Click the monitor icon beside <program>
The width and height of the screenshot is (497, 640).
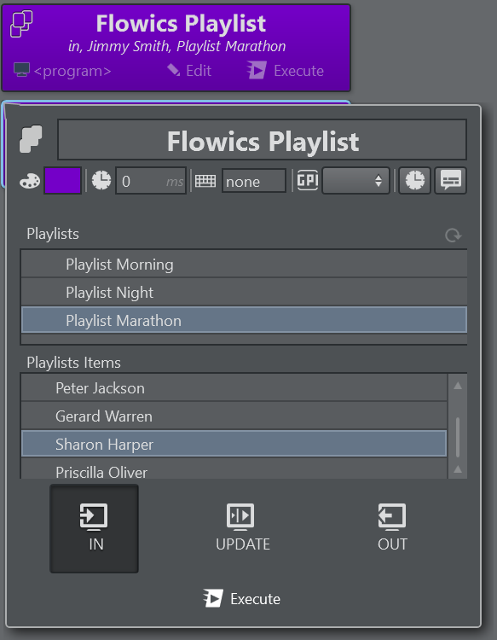click(x=21, y=70)
